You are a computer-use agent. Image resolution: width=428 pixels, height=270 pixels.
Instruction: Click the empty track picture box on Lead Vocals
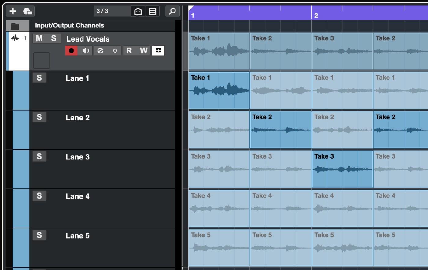click(x=41, y=60)
